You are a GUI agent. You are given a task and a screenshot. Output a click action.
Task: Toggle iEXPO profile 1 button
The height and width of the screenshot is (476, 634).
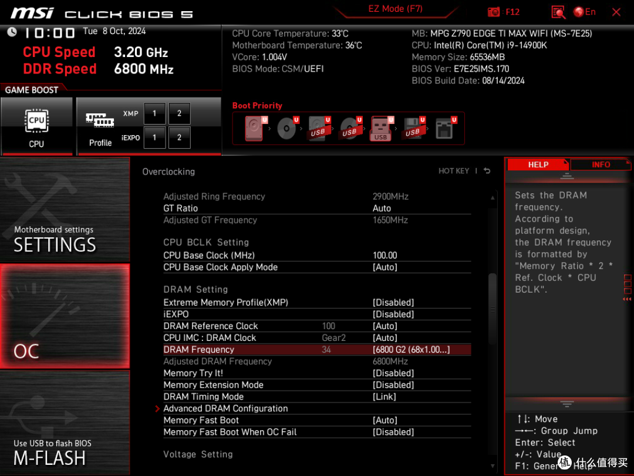pos(154,138)
